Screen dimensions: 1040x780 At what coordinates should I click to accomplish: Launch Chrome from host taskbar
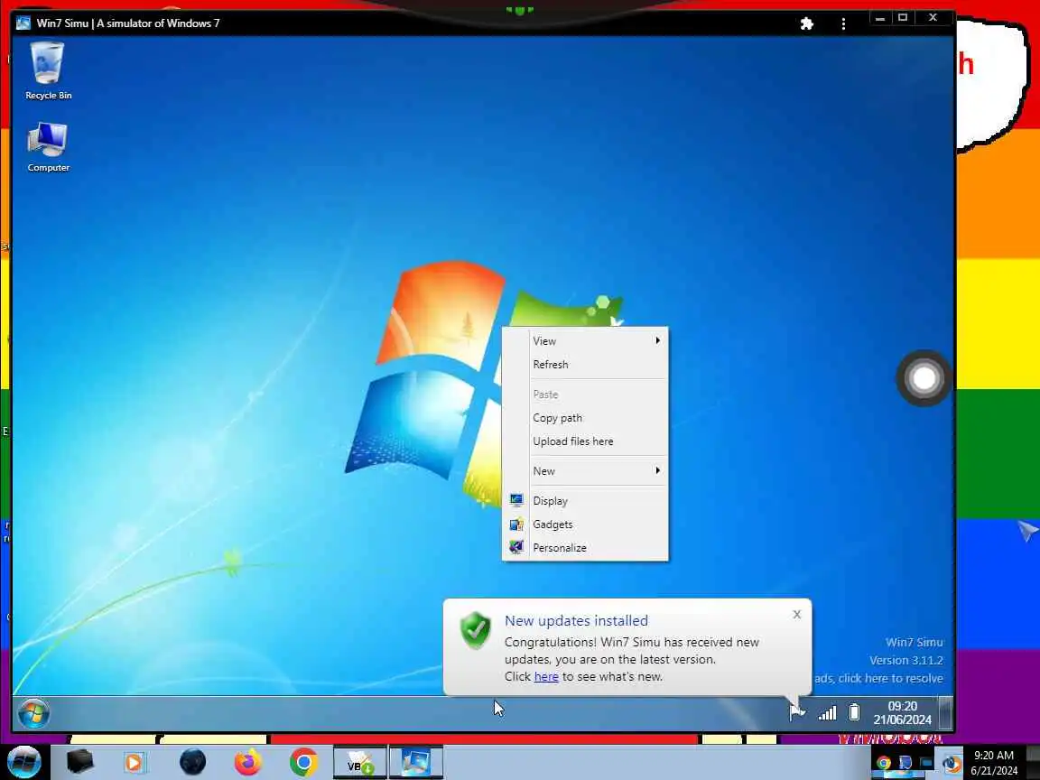(303, 762)
